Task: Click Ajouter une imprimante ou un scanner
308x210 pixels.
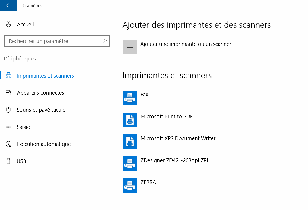Action: point(186,44)
